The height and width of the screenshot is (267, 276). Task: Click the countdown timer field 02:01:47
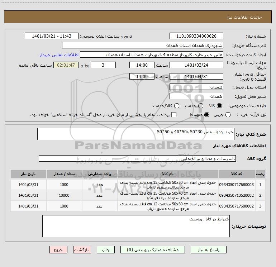click(66, 65)
